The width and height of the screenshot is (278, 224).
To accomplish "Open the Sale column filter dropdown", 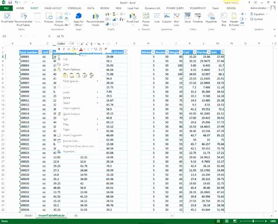I will click(222, 52).
